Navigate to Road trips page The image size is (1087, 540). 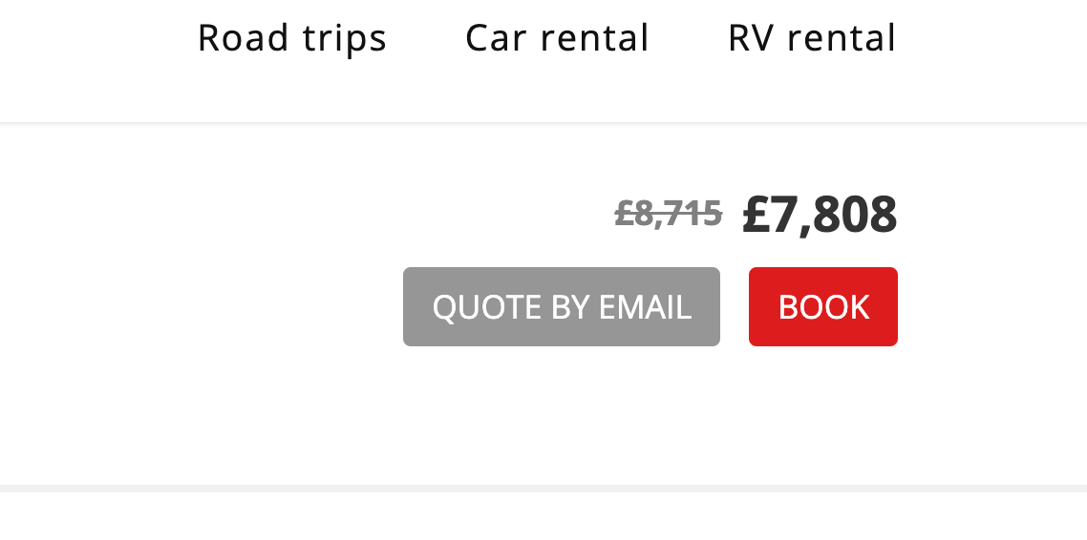click(x=292, y=38)
